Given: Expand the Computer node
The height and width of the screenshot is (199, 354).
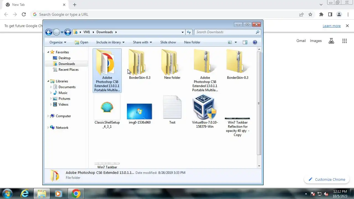Looking at the screenshot, I should pyautogui.click(x=48, y=116).
